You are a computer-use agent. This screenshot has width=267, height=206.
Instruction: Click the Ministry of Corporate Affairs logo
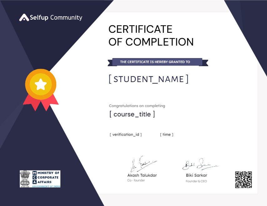tap(40, 179)
